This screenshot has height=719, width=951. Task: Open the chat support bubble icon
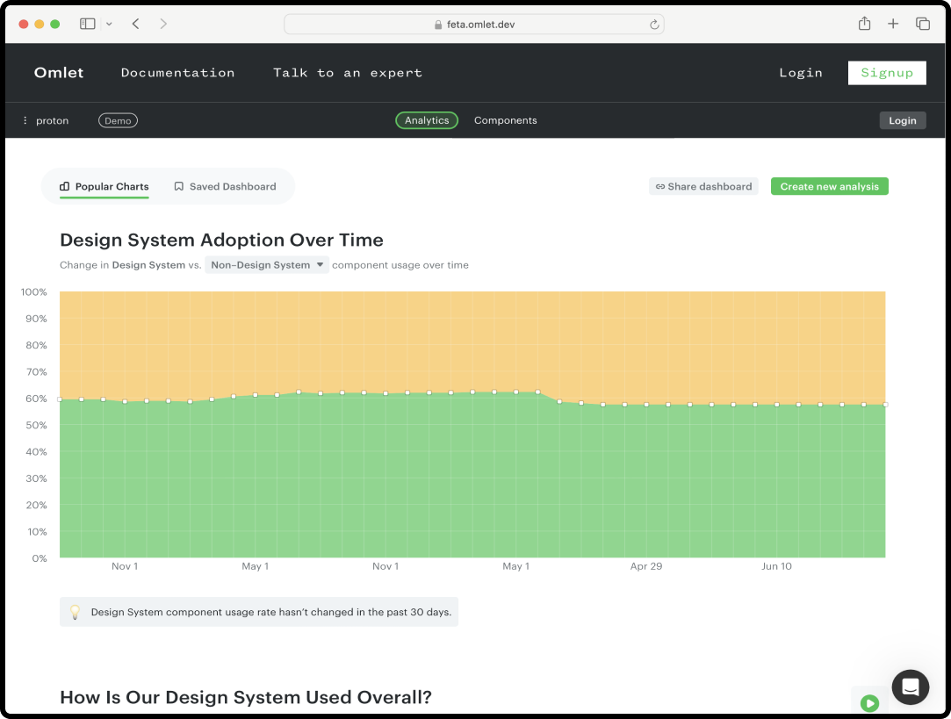coord(910,687)
